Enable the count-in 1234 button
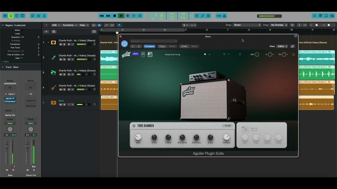 219,16
